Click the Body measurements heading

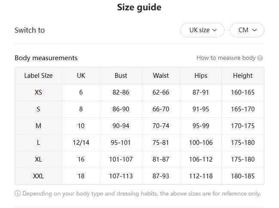[x=46, y=58]
